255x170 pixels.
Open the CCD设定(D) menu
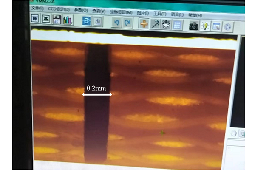(59, 9)
